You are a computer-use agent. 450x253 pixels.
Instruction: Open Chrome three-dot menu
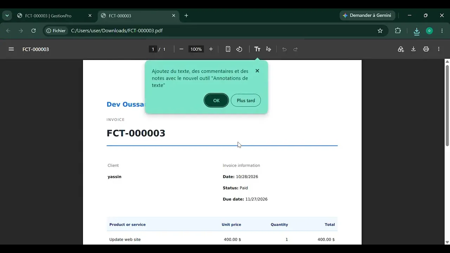click(x=442, y=31)
